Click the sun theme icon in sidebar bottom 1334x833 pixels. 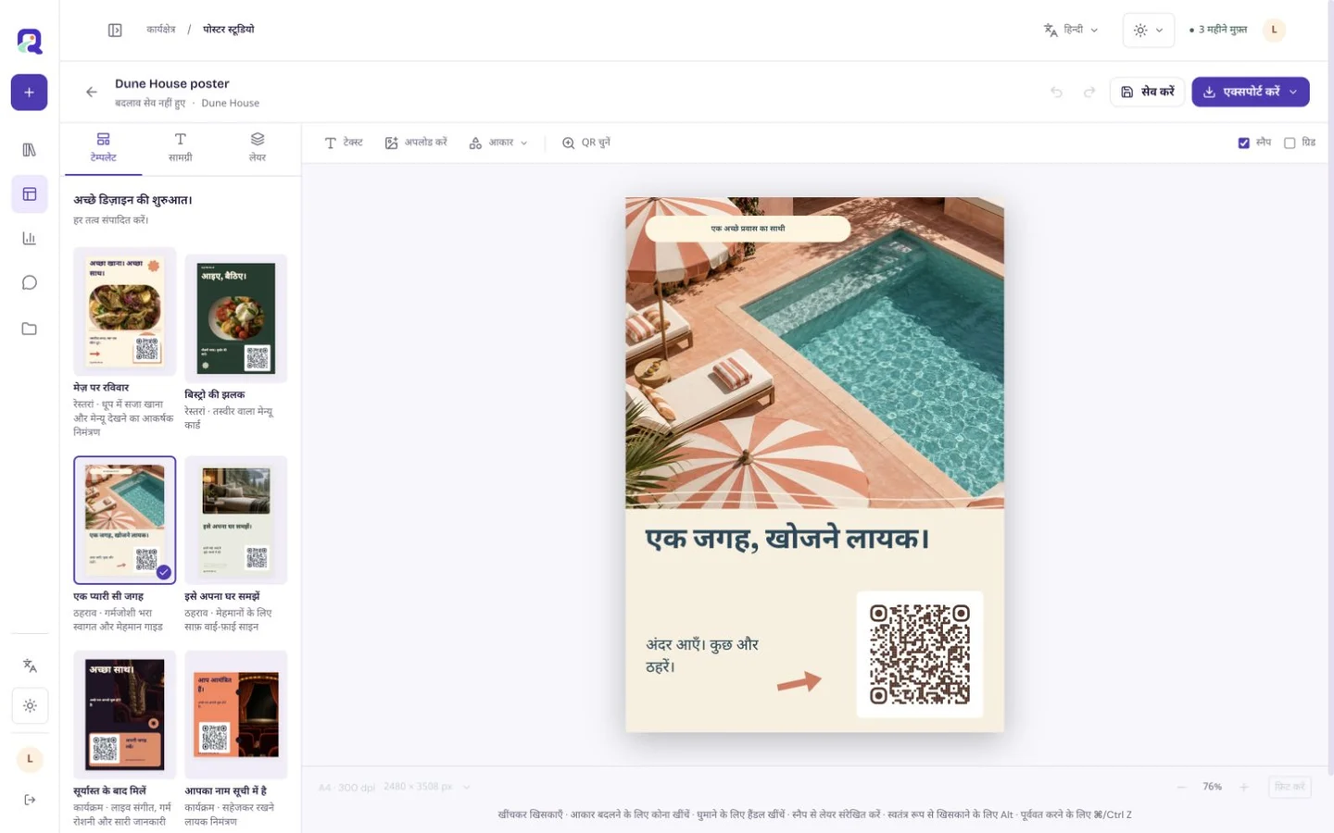pyautogui.click(x=30, y=706)
